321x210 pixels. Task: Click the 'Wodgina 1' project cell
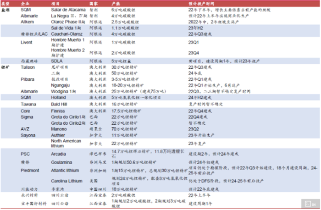(63, 92)
